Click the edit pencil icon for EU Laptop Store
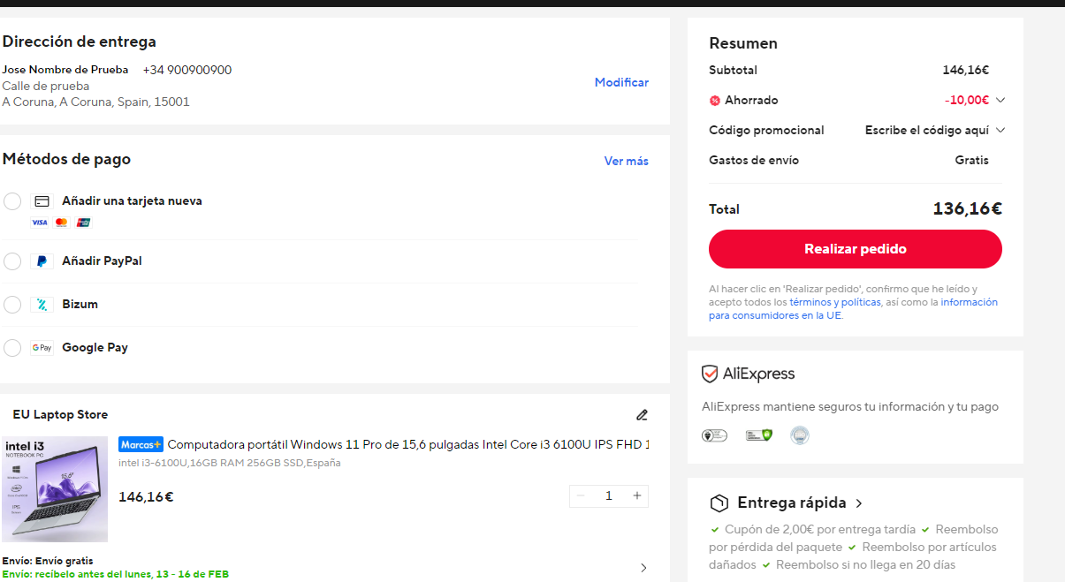The image size is (1065, 582). click(x=642, y=415)
